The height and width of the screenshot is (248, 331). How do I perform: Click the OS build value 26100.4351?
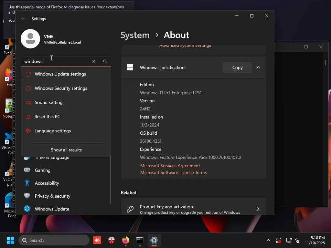(151, 141)
